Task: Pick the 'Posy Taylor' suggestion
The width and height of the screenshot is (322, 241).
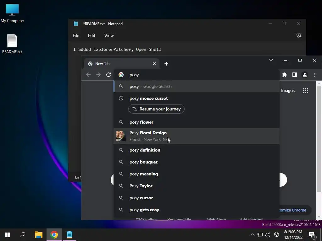Action: (x=197, y=186)
